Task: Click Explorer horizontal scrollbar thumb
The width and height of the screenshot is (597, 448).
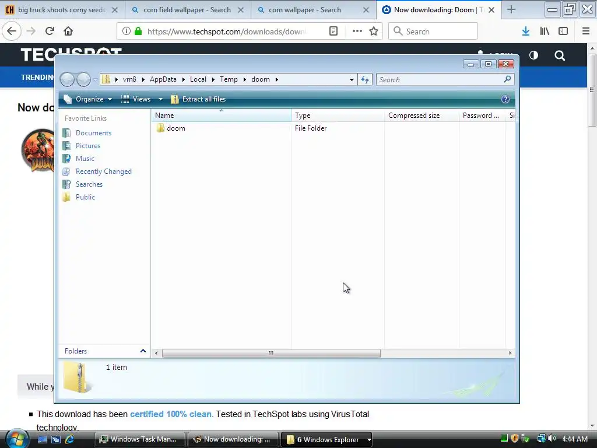Action: click(271, 353)
